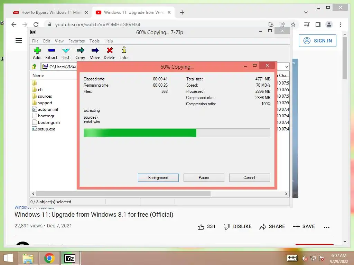Go back in Chrome
This screenshot has height=265, width=354.
tap(14, 24)
